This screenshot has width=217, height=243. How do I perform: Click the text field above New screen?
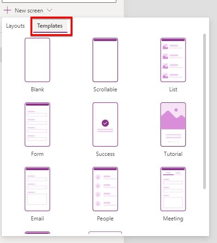pos(59,1)
